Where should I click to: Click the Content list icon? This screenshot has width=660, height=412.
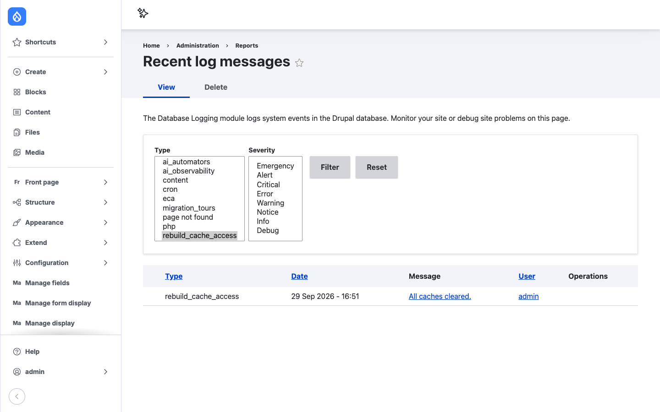[17, 112]
